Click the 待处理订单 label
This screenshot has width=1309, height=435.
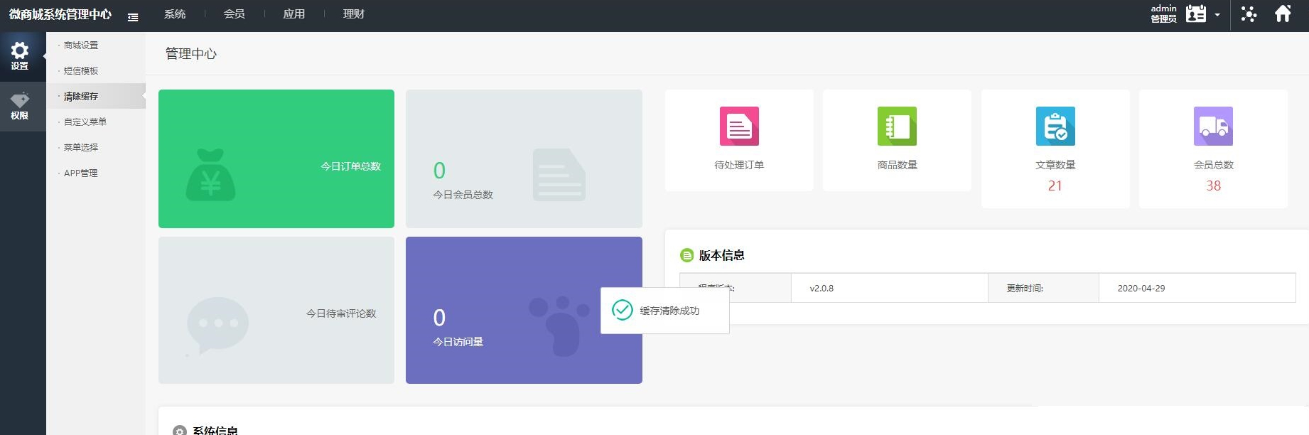tap(739, 165)
